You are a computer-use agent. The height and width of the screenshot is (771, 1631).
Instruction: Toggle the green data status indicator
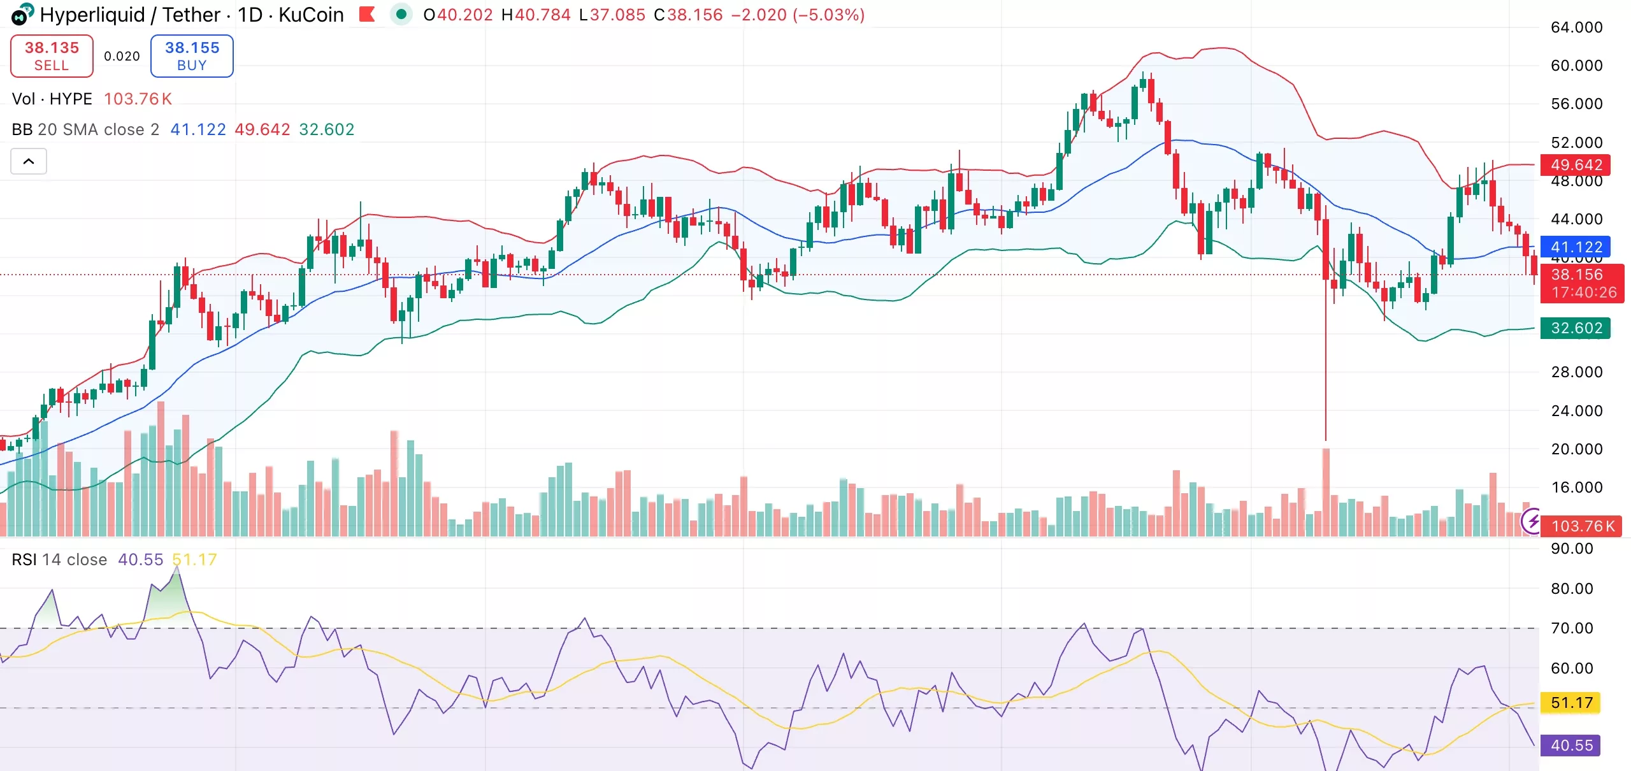(402, 14)
